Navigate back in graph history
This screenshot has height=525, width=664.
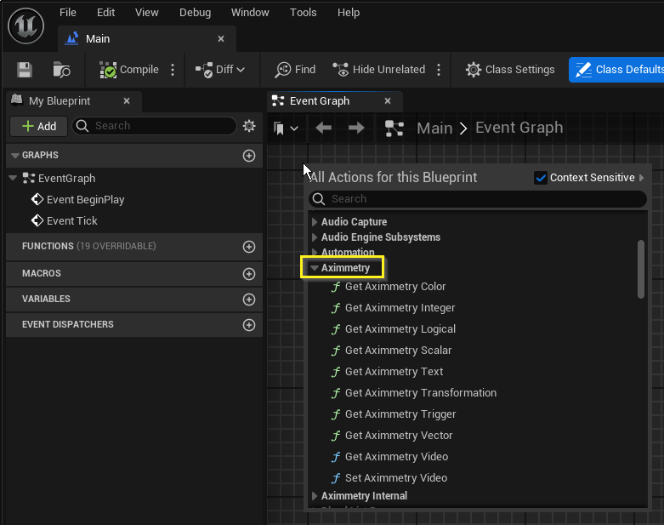point(324,128)
